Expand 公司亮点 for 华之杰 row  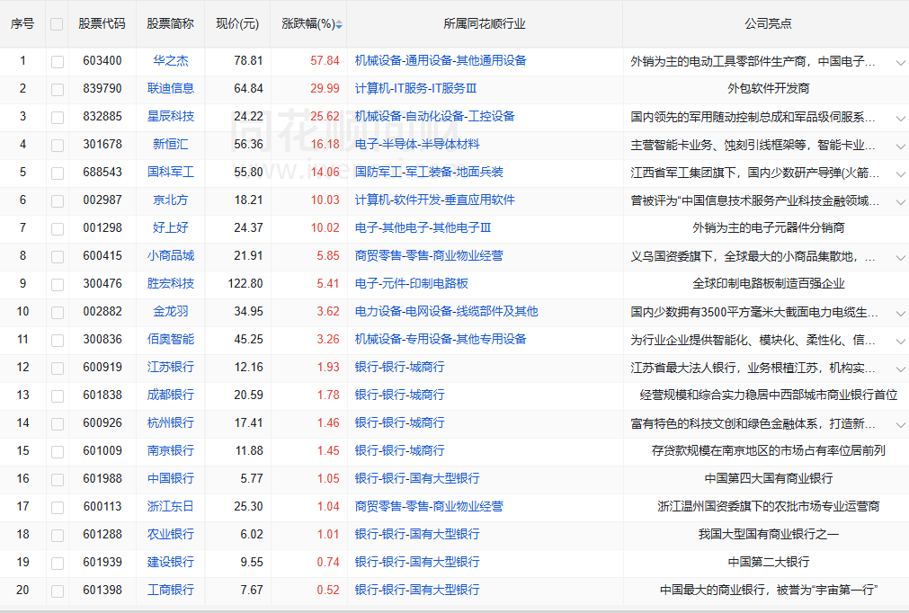coord(900,62)
